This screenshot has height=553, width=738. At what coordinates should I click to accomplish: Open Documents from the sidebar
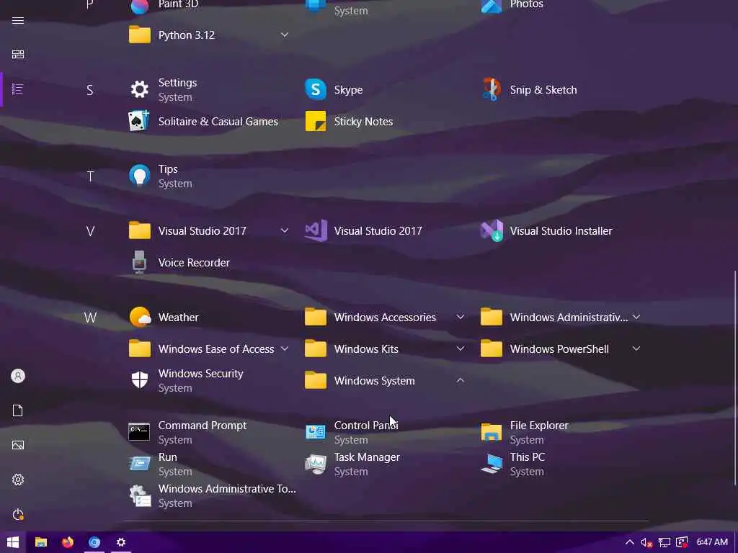(18, 410)
